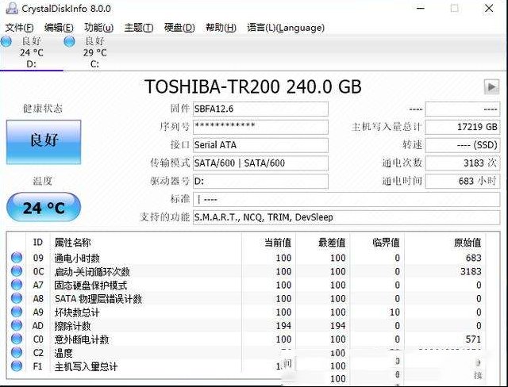
Task: Click the status icon for row C0
Action: pos(17,339)
